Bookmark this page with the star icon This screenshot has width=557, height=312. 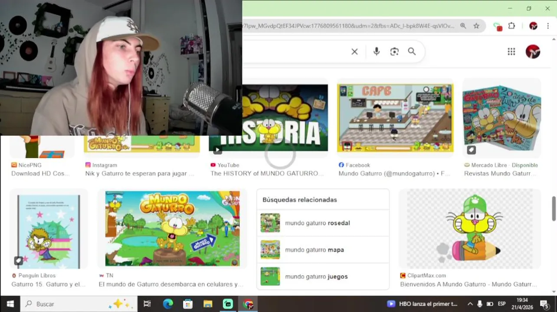click(x=476, y=26)
